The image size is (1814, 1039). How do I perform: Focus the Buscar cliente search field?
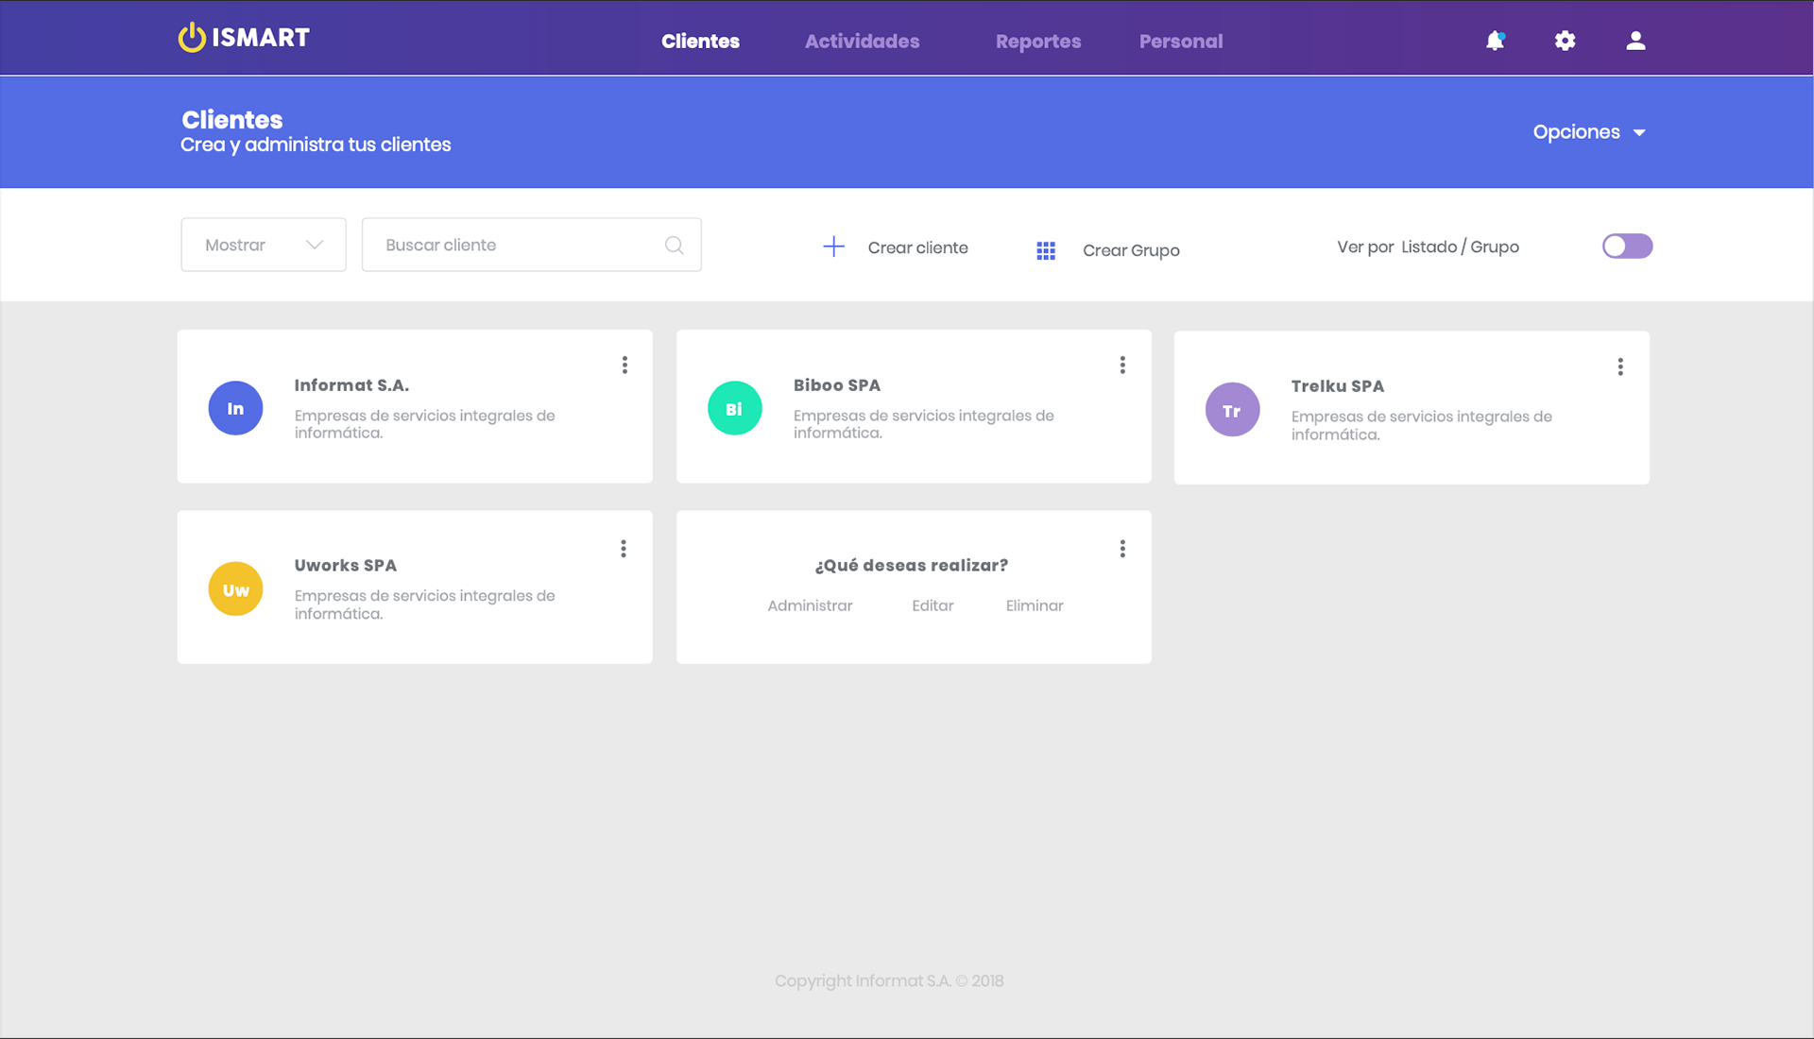point(532,245)
